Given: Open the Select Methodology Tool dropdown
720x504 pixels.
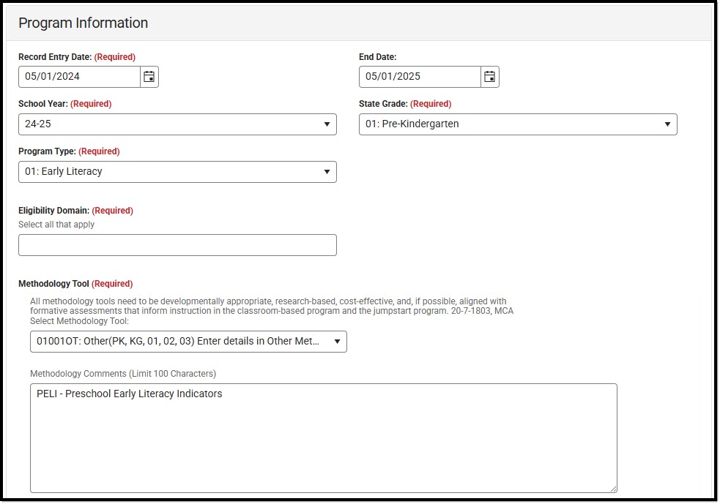Looking at the screenshot, I should pos(188,342).
